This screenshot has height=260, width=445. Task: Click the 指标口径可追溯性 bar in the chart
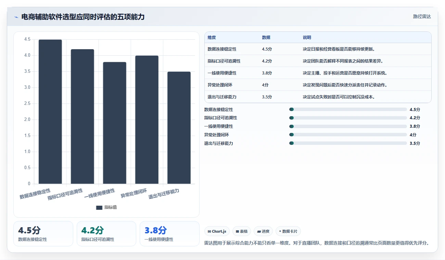[82, 117]
